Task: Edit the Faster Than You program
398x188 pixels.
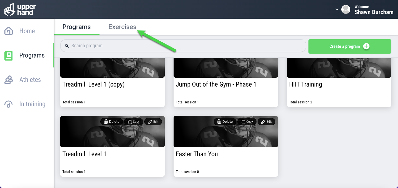Action: pyautogui.click(x=266, y=122)
